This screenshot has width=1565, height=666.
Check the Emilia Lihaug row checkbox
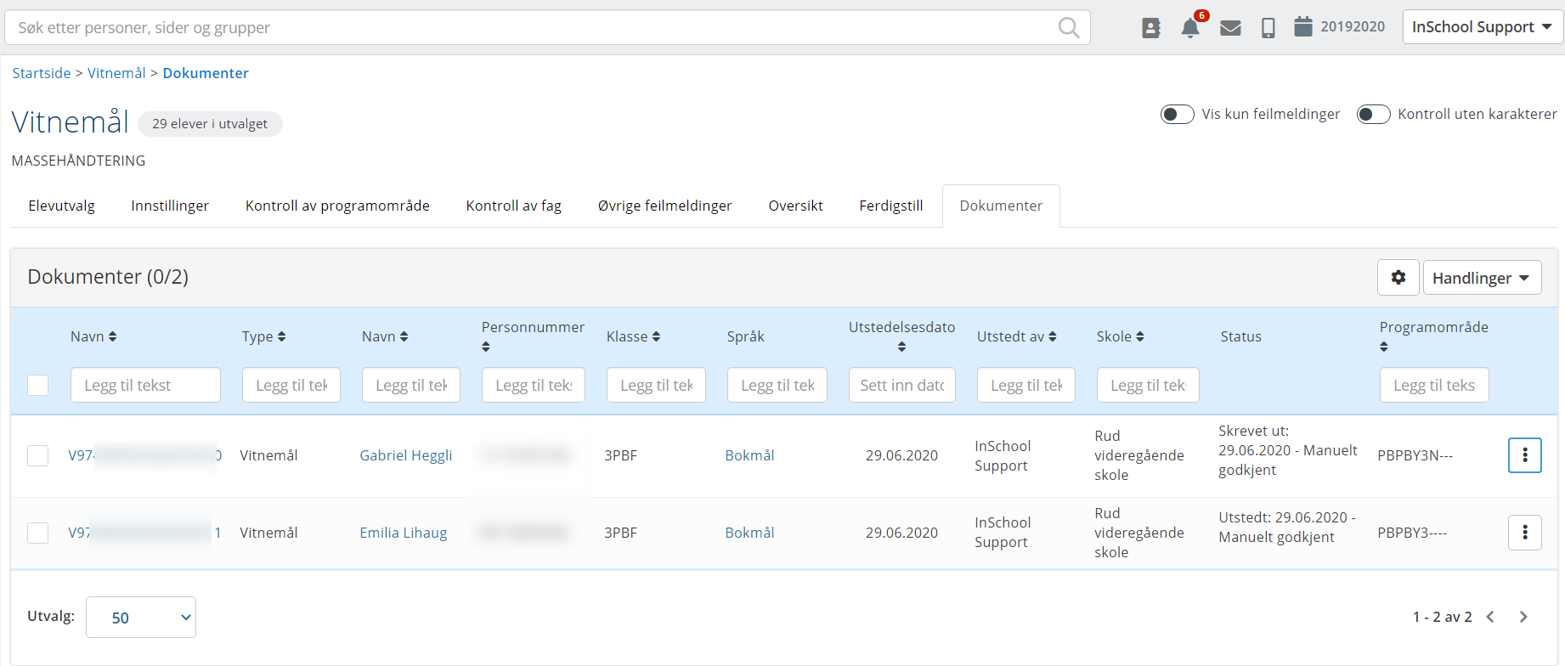tap(38, 533)
